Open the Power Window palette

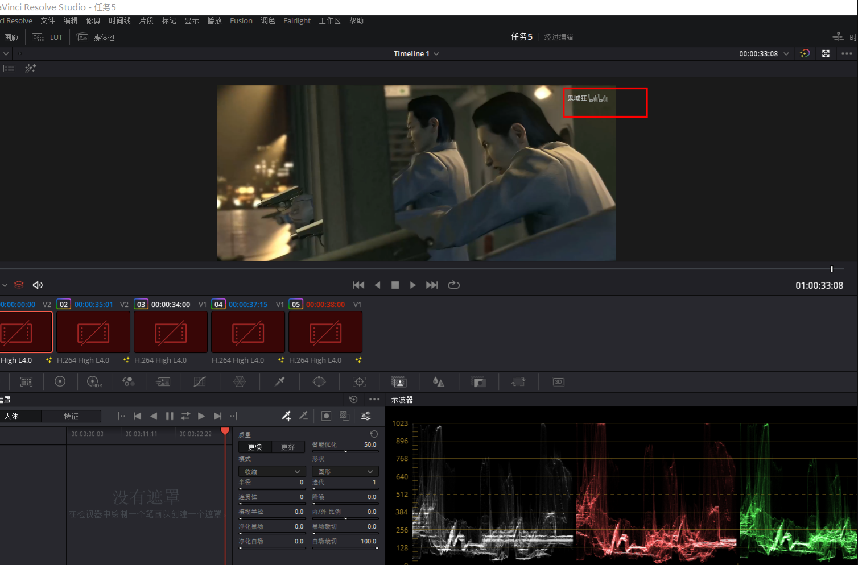click(319, 382)
